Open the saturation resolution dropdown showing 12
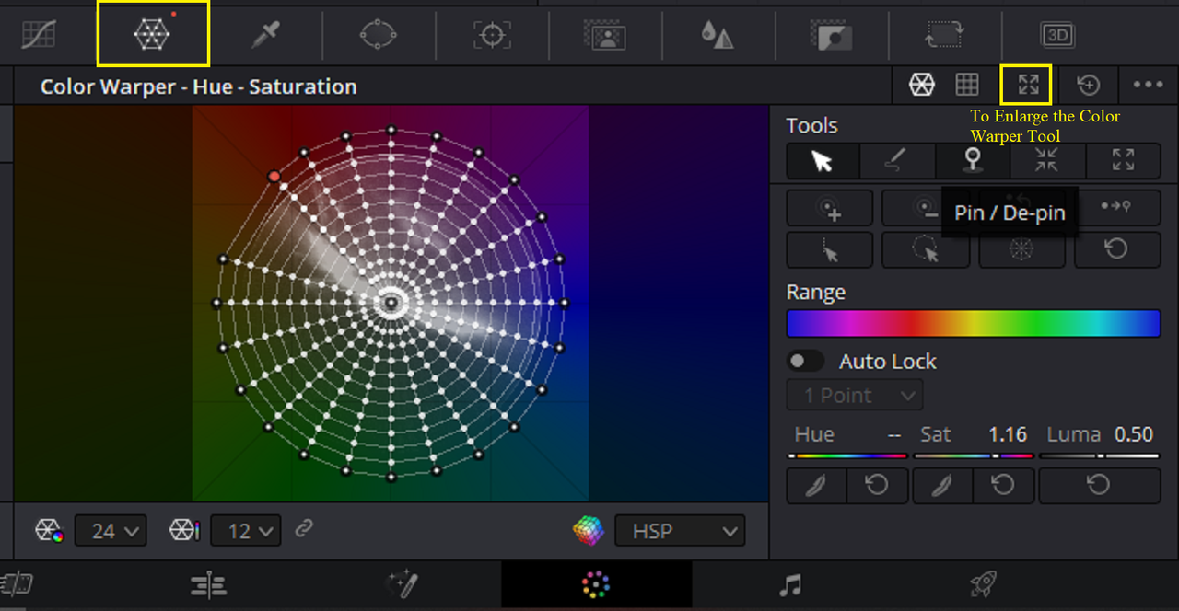1179x611 pixels. coord(246,531)
